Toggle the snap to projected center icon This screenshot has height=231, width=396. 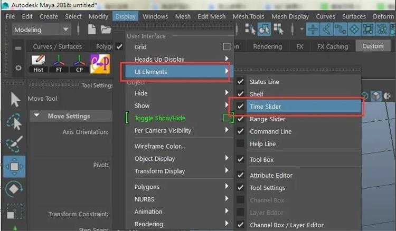(x=354, y=29)
